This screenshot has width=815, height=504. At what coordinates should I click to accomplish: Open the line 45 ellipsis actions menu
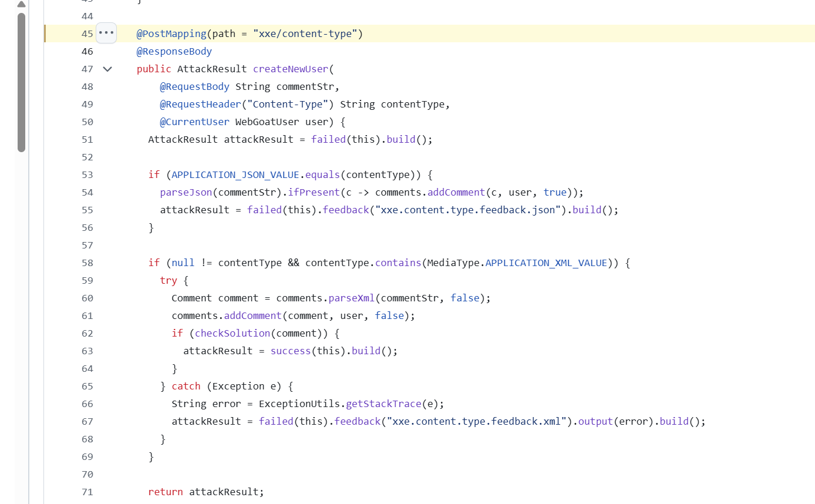106,33
